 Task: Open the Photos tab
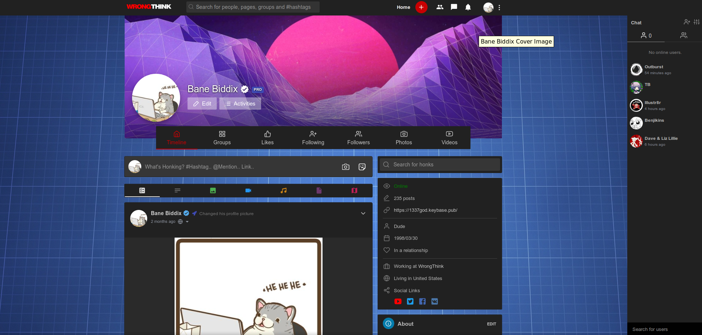tap(404, 138)
